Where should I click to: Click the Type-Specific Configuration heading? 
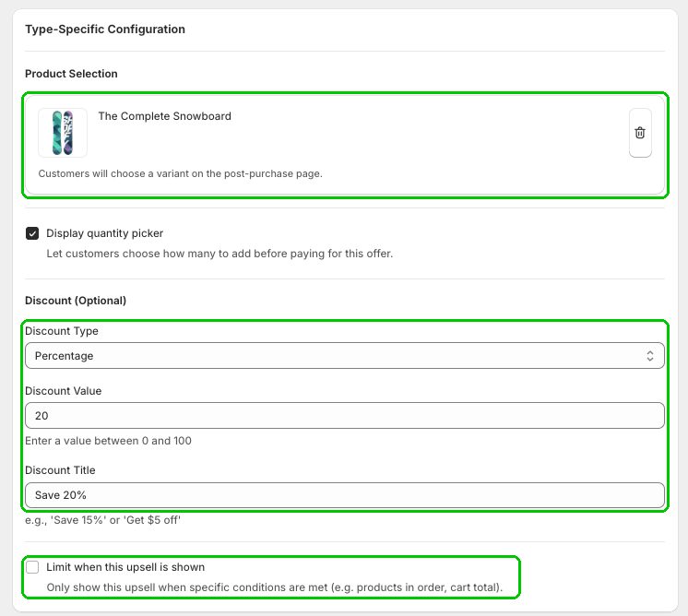105,30
